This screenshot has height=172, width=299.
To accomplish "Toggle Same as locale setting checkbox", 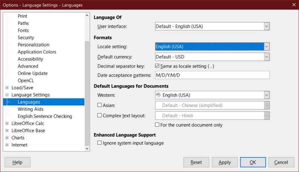I will (157, 66).
